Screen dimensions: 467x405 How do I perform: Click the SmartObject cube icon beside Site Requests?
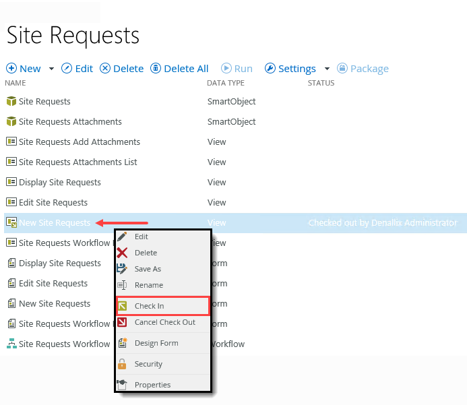[x=11, y=102]
